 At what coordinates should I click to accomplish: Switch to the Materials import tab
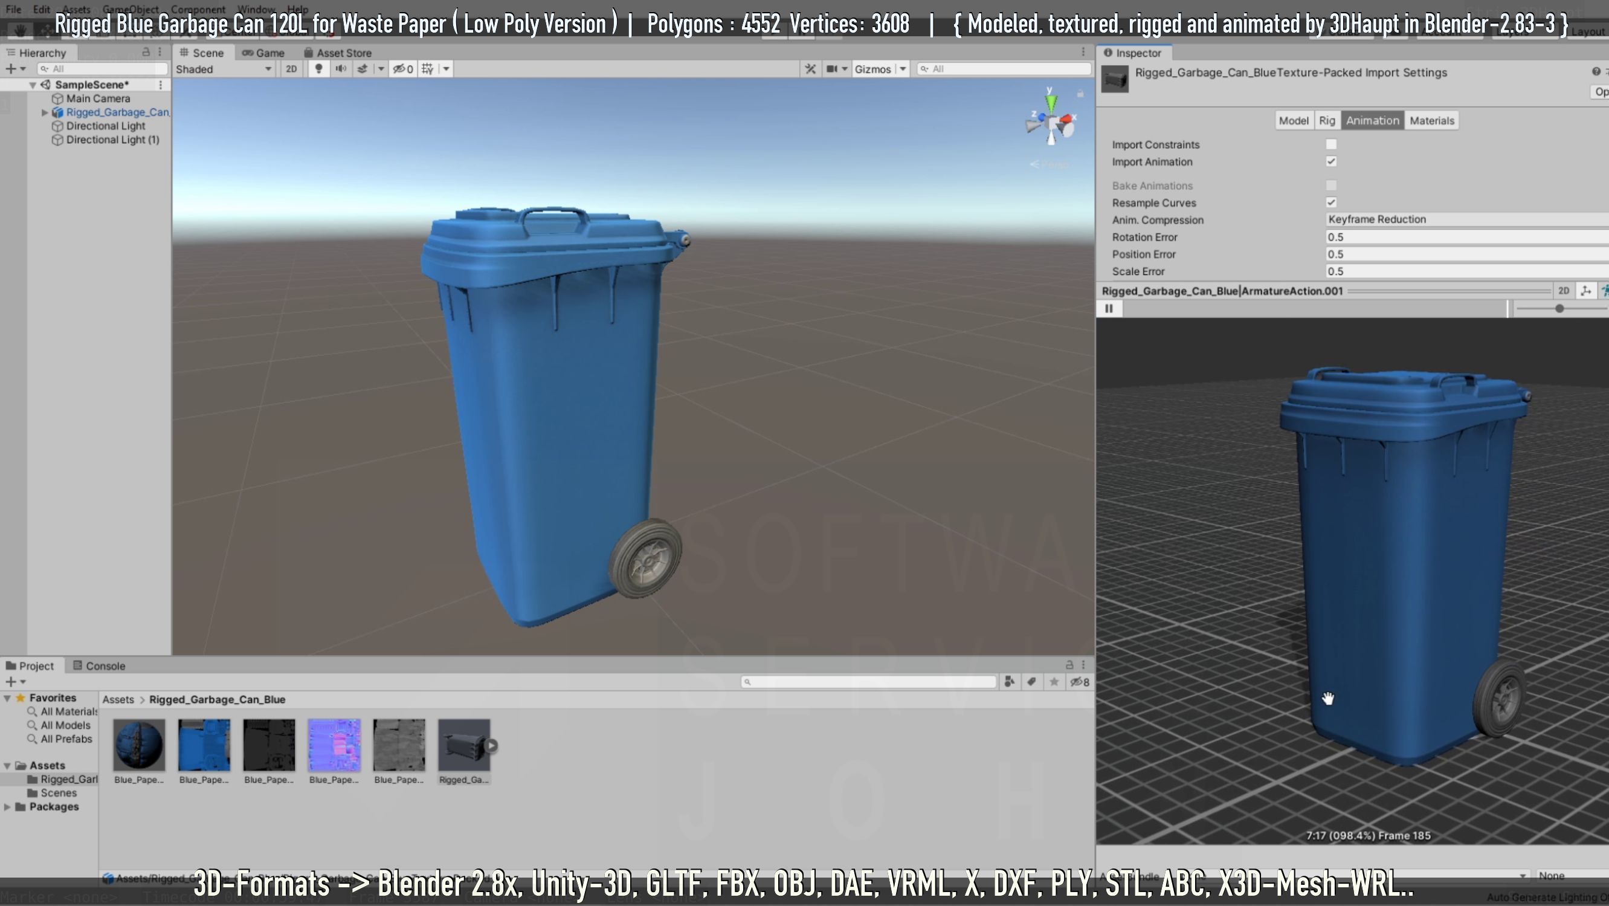pyautogui.click(x=1431, y=121)
